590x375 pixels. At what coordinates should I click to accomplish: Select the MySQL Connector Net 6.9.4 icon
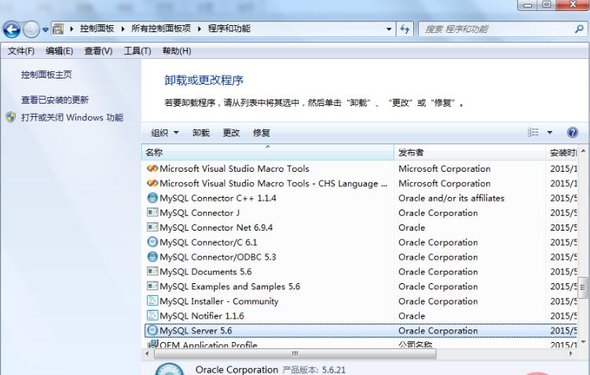(152, 227)
